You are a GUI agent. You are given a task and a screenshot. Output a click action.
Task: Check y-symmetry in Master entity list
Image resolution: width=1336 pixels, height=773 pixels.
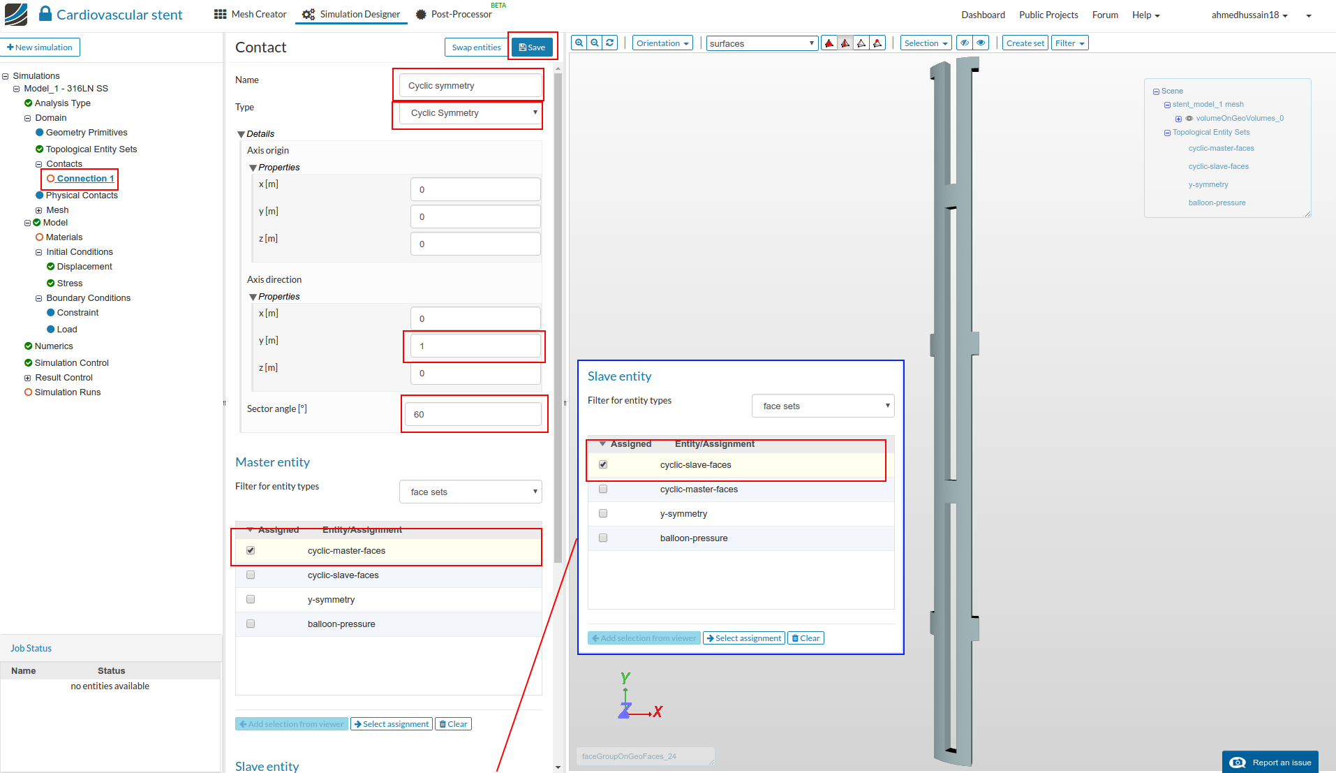[251, 600]
